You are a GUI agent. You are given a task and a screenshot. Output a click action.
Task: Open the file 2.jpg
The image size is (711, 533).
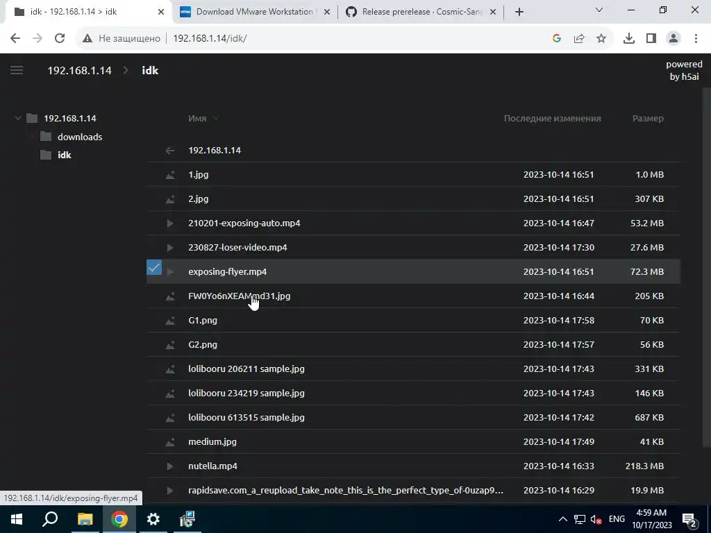198,199
